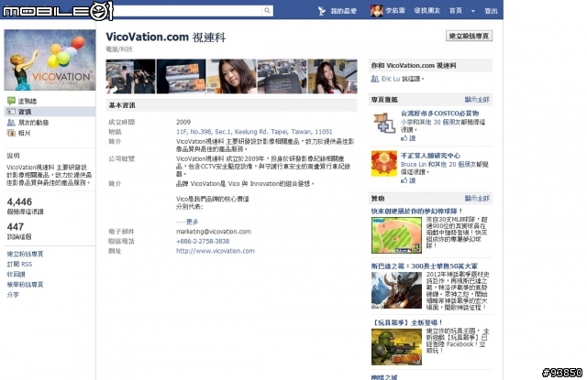
Task: Click the baseball field ad image
Action: tap(396, 235)
